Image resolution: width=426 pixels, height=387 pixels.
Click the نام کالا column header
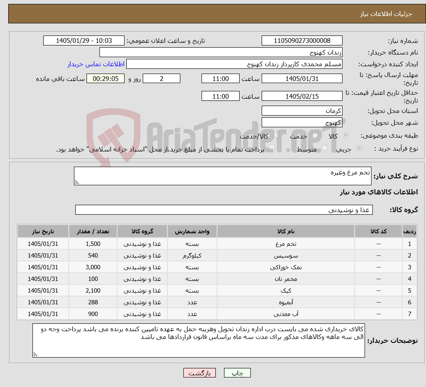[286, 232]
